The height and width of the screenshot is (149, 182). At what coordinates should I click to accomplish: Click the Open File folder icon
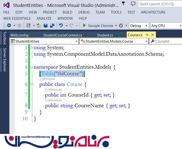point(39,26)
